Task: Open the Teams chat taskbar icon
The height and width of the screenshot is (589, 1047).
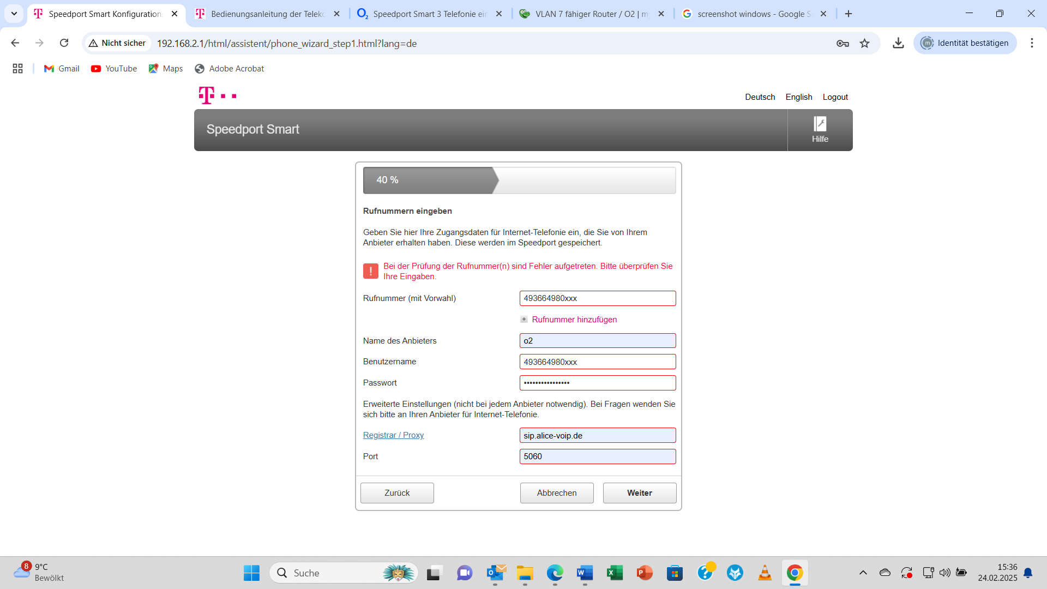Action: point(464,573)
